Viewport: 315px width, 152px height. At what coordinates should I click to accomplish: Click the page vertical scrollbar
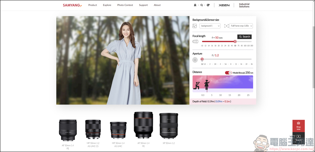pyautogui.click(x=314, y=57)
